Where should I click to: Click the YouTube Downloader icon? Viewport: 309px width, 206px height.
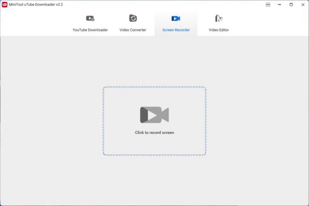coord(90,19)
